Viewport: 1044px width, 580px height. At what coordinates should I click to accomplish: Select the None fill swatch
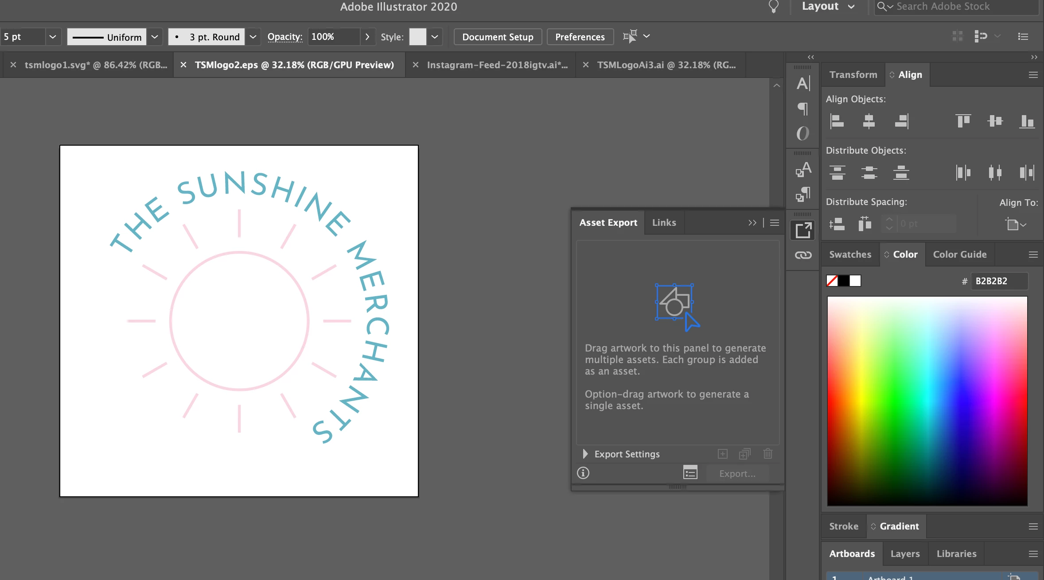coord(832,281)
